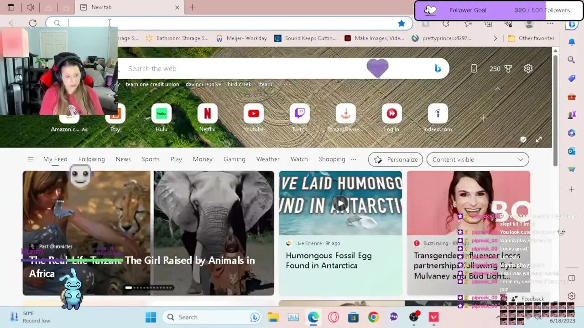Image resolution: width=584 pixels, height=328 pixels.
Task: Open the Other favorites folder
Action: pos(531,38)
